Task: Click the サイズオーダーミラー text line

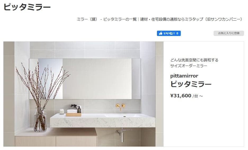Action: pyautogui.click(x=189, y=66)
